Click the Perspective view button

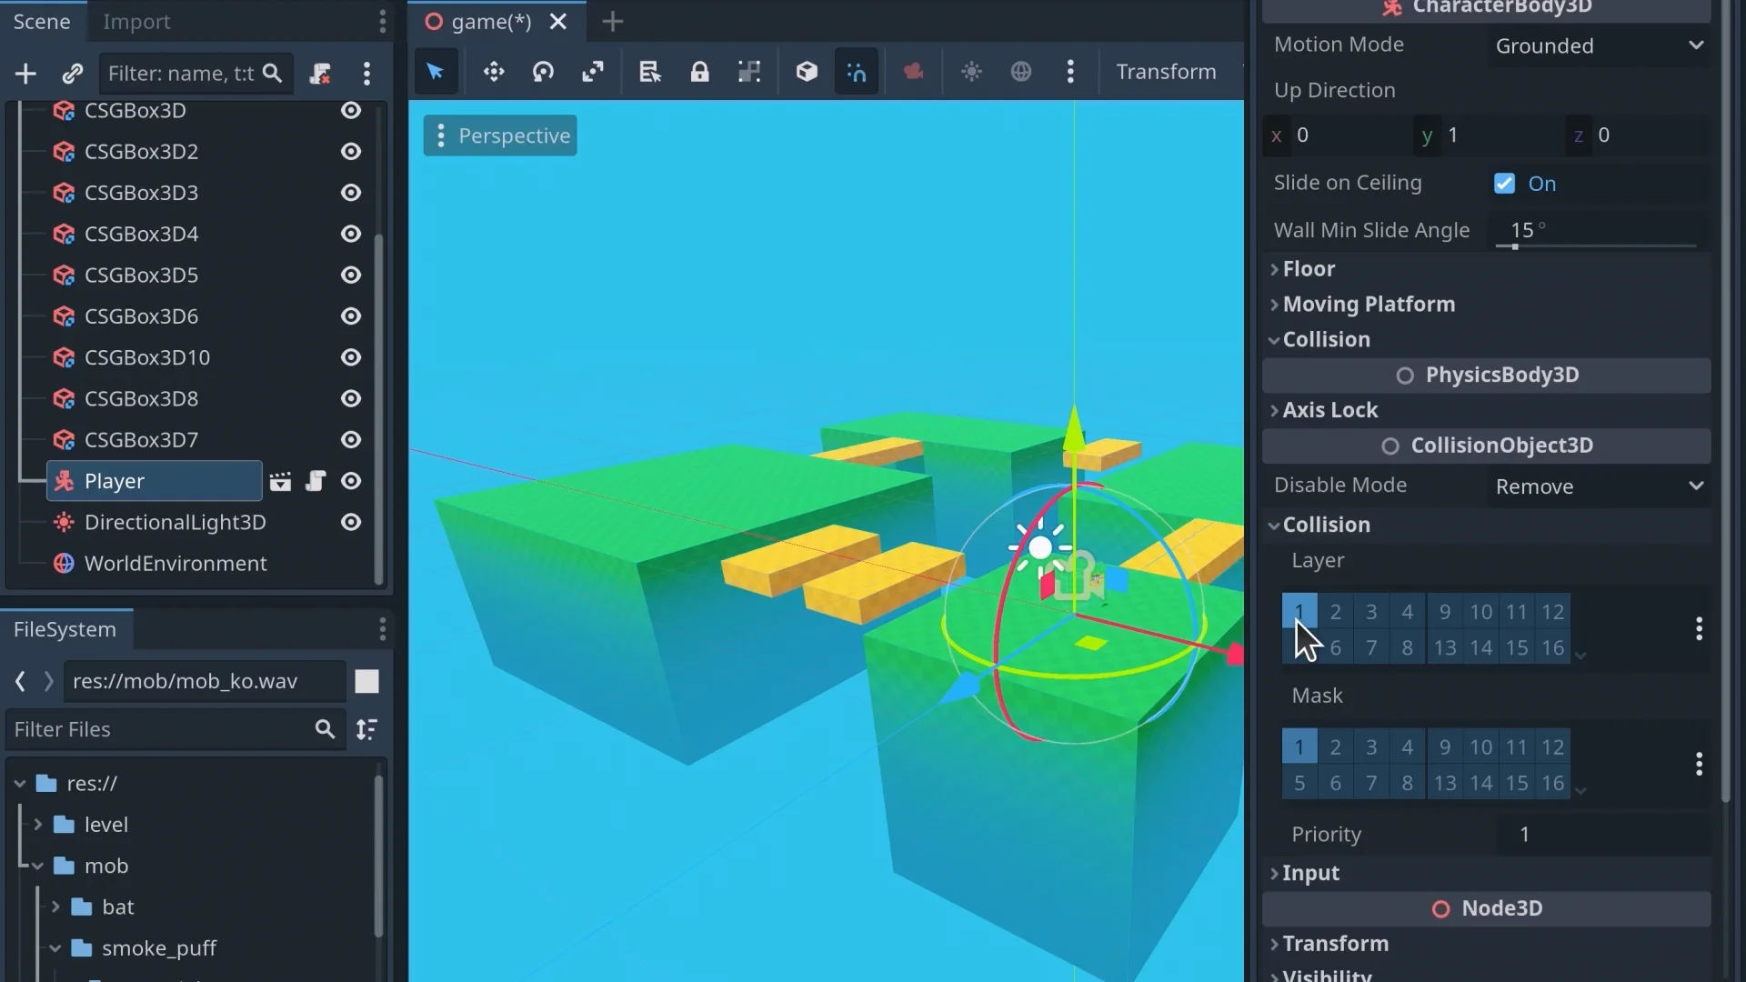pyautogui.click(x=500, y=136)
